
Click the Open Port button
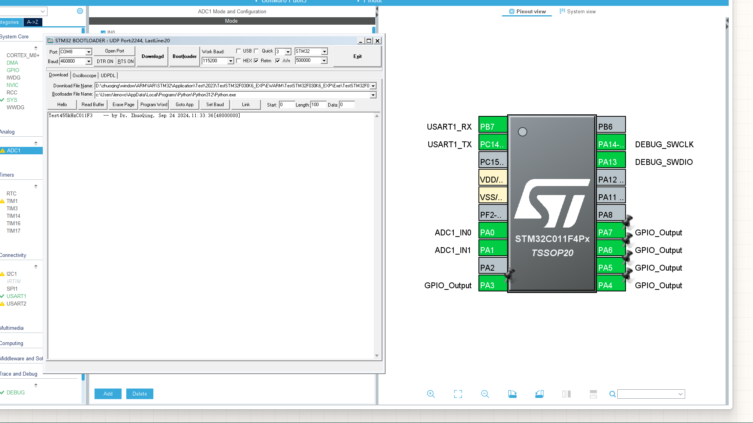115,51
